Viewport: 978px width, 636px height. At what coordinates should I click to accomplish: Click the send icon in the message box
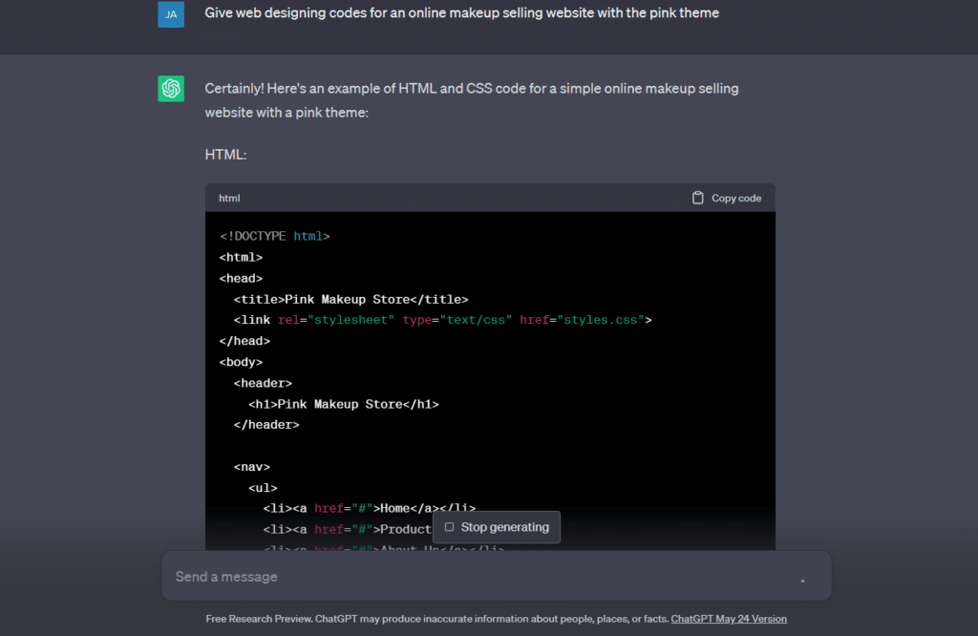802,579
